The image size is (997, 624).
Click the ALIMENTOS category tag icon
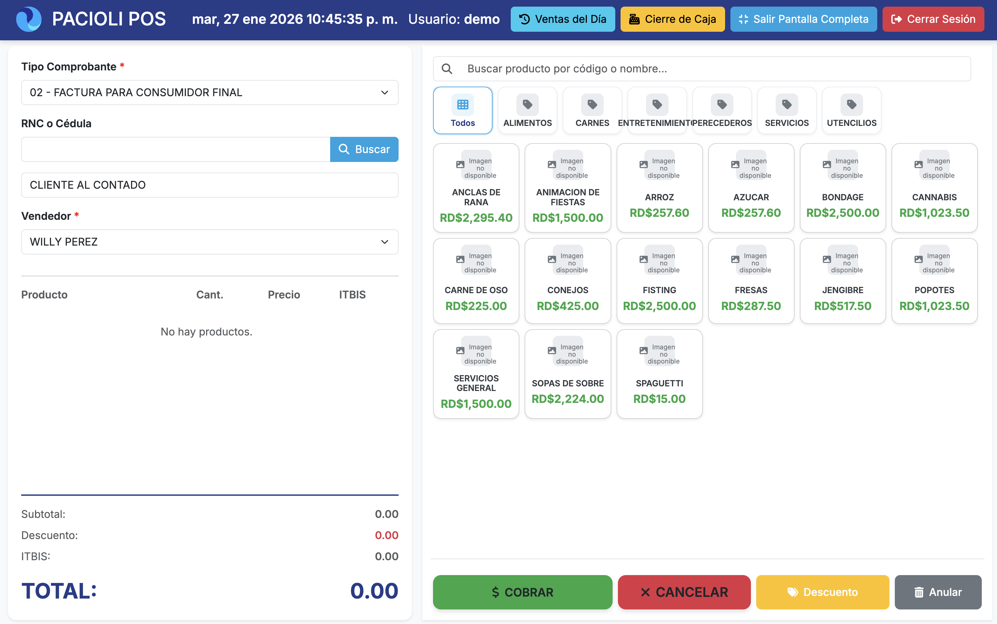pyautogui.click(x=527, y=104)
